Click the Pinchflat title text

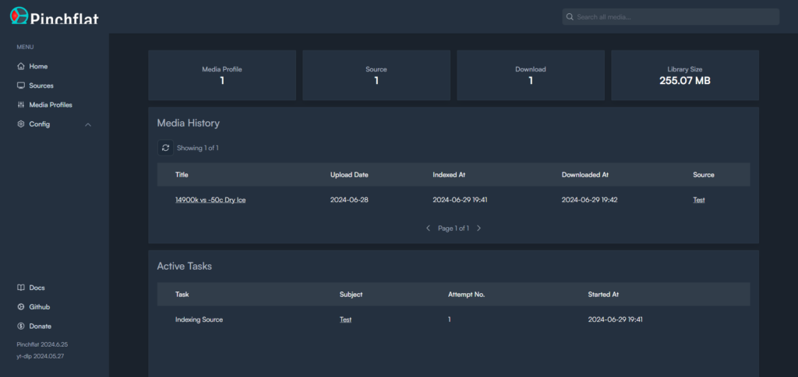(x=64, y=18)
